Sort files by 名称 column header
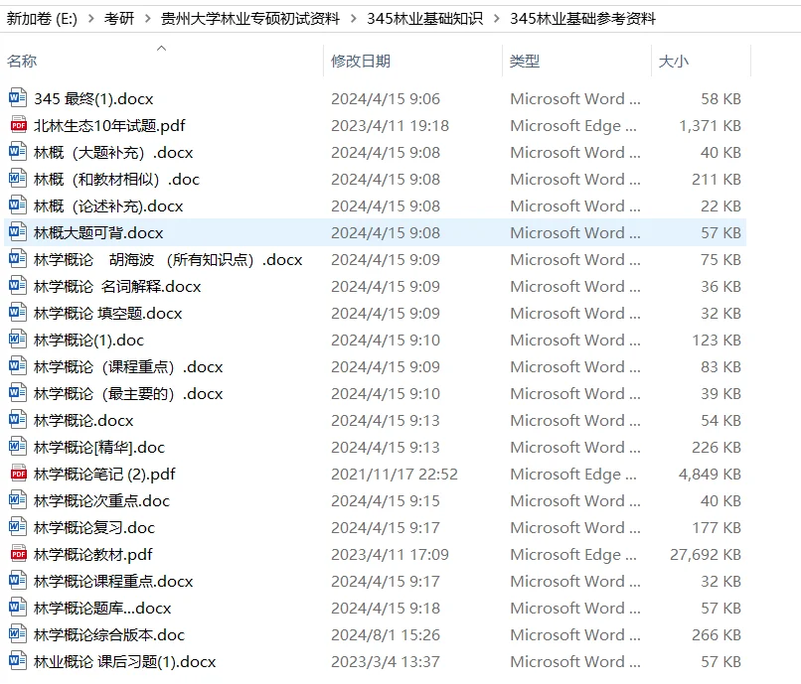The image size is (801, 684). tap(22, 62)
